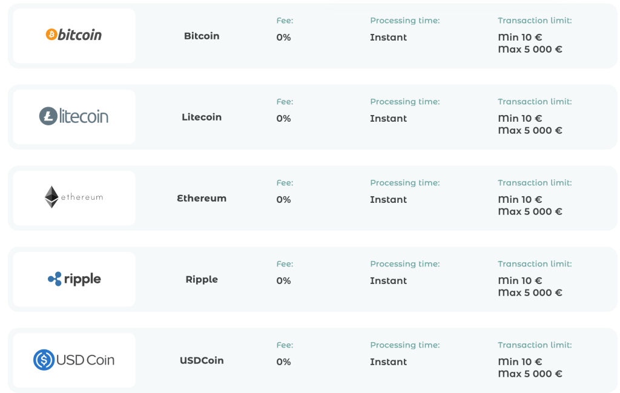Screen dimensions: 620x393
Task: Click the Bitcoin payment method name
Action: (202, 36)
